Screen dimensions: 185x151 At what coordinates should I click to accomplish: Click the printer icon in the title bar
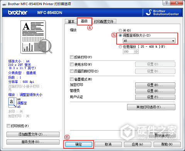[x=4, y=4]
